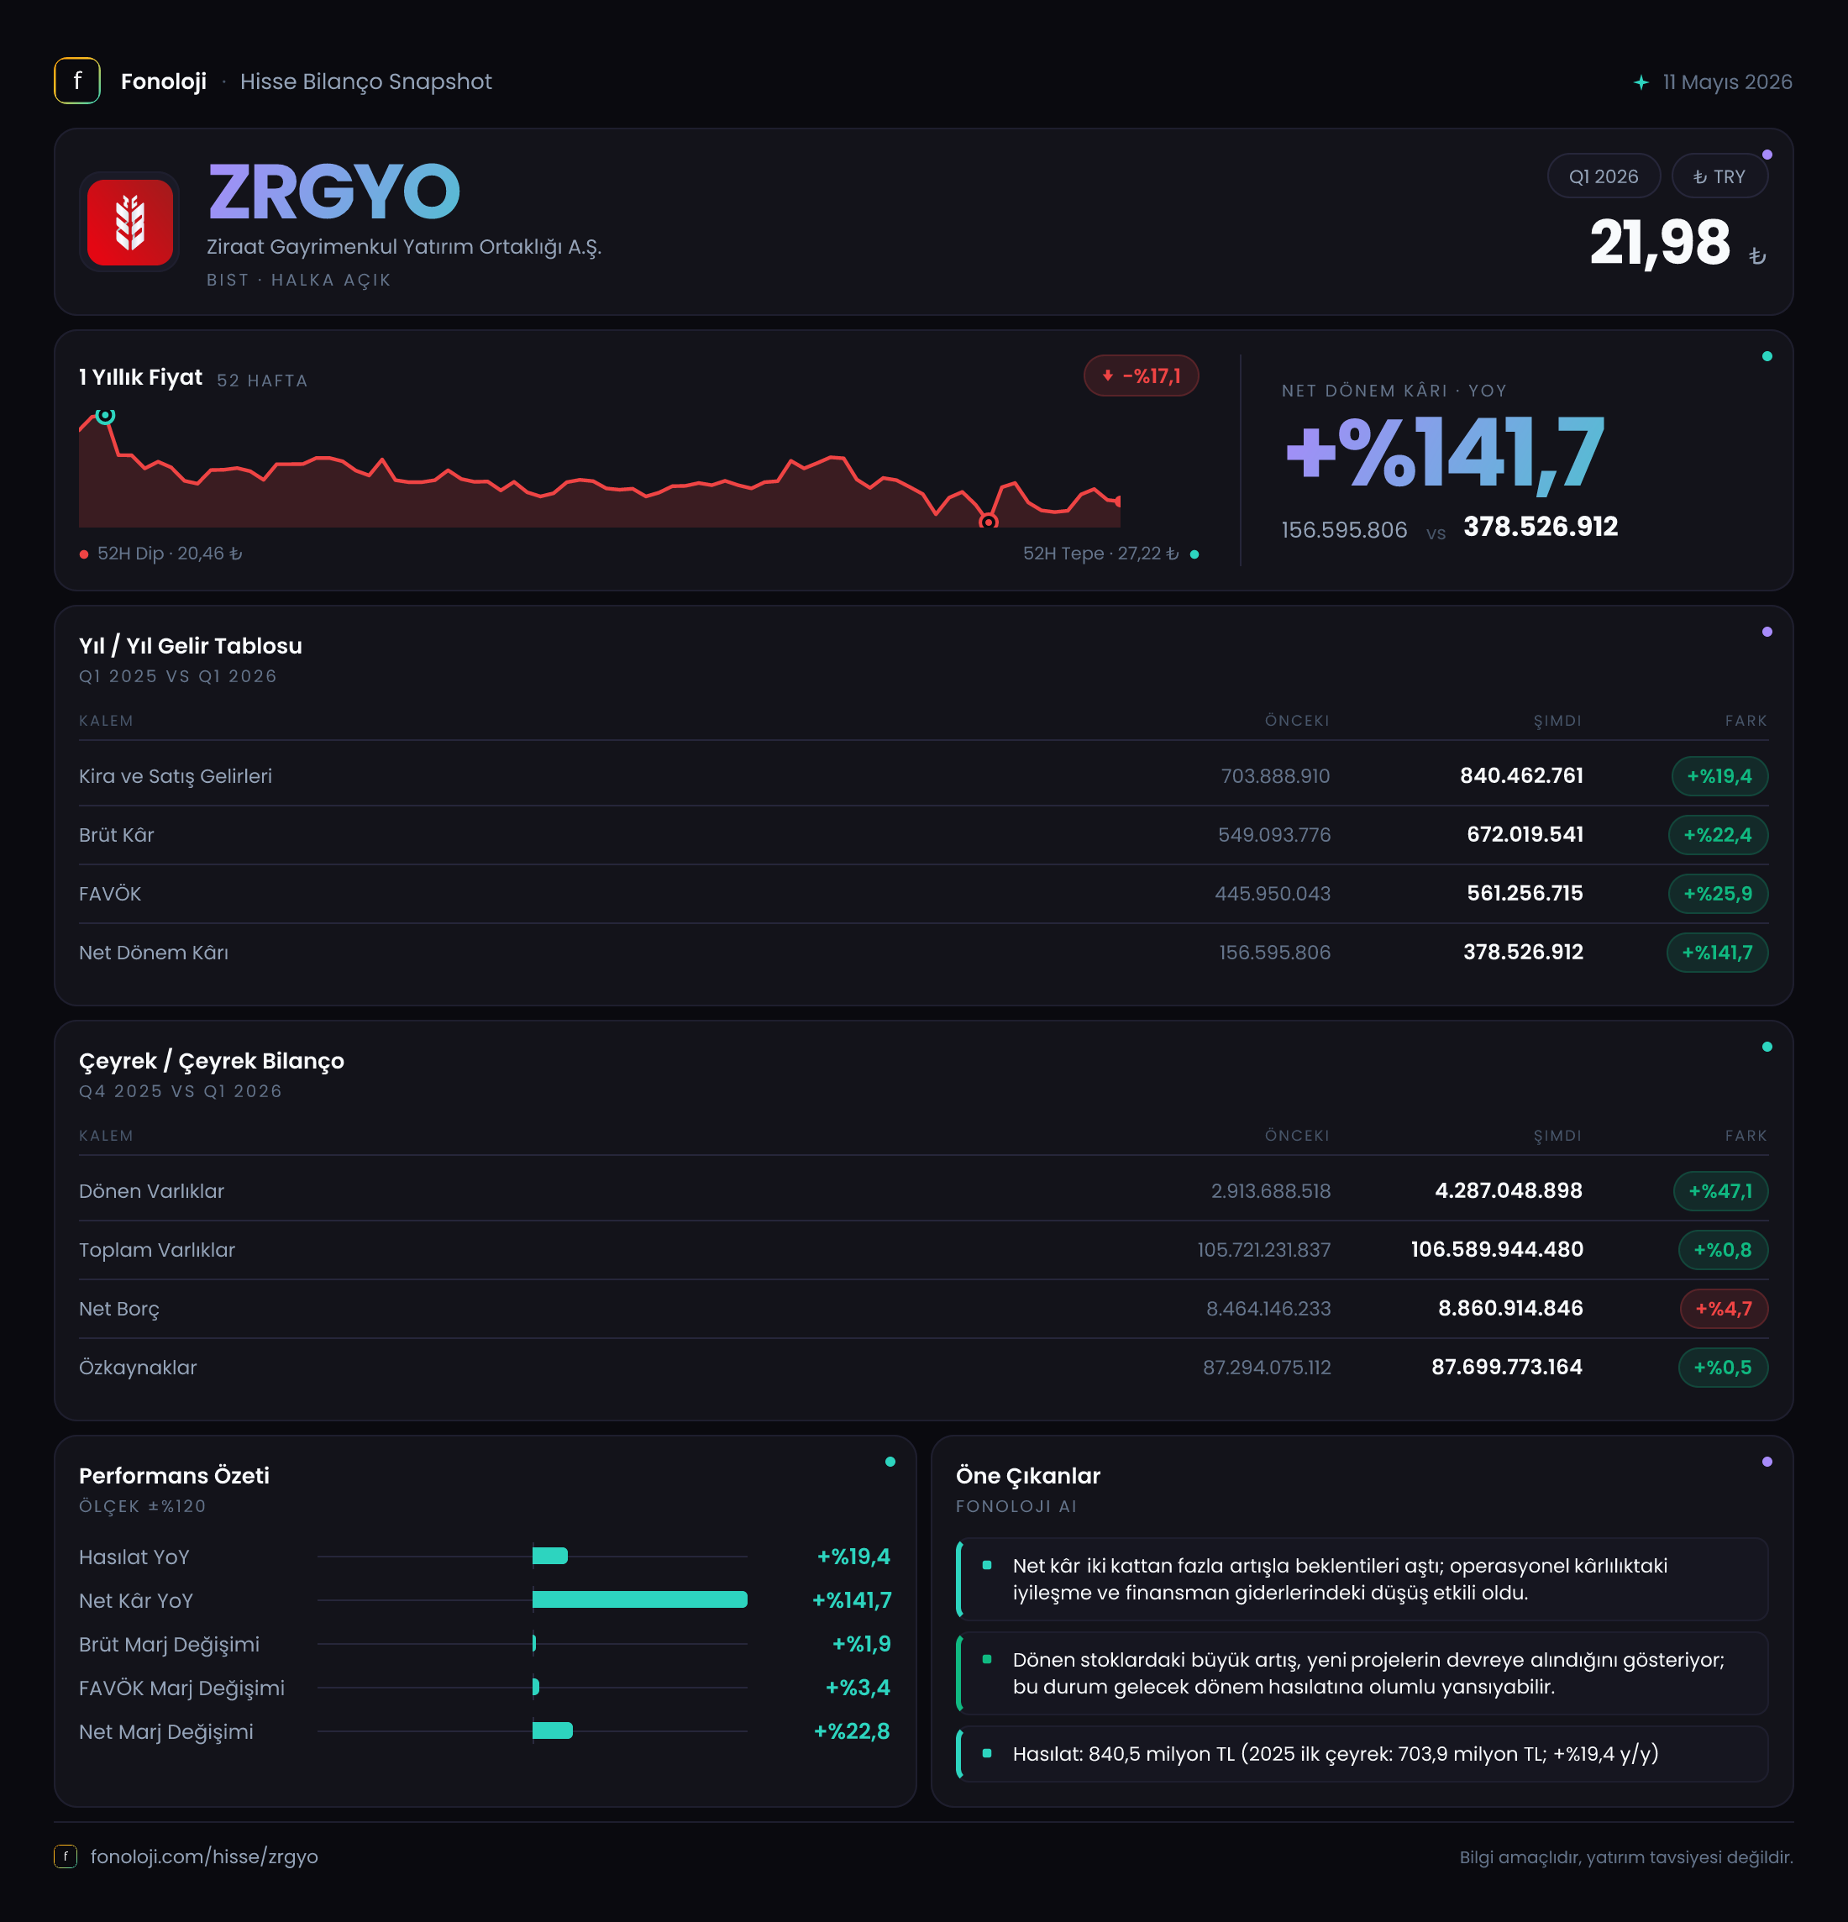Screen dimensions: 1848x1922
Task: Click the Hasılat YoY performance bar
Action: click(550, 1555)
